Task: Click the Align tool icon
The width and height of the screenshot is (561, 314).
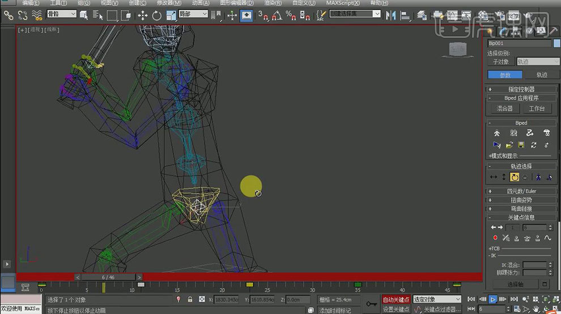Action: coord(405,15)
